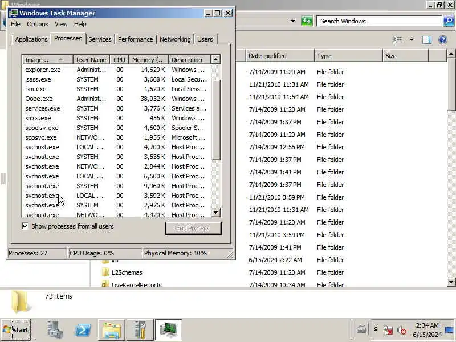Sort processes by Memory column
Image resolution: width=456 pixels, height=342 pixels.
pyautogui.click(x=149, y=60)
